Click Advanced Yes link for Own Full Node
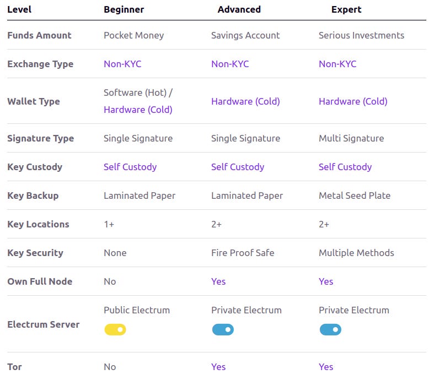Image resolution: width=434 pixels, height=380 pixels. click(218, 281)
